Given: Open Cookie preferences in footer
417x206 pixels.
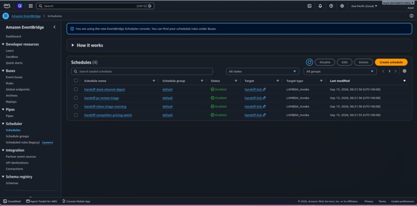Looking at the screenshot, I should pos(403,201).
